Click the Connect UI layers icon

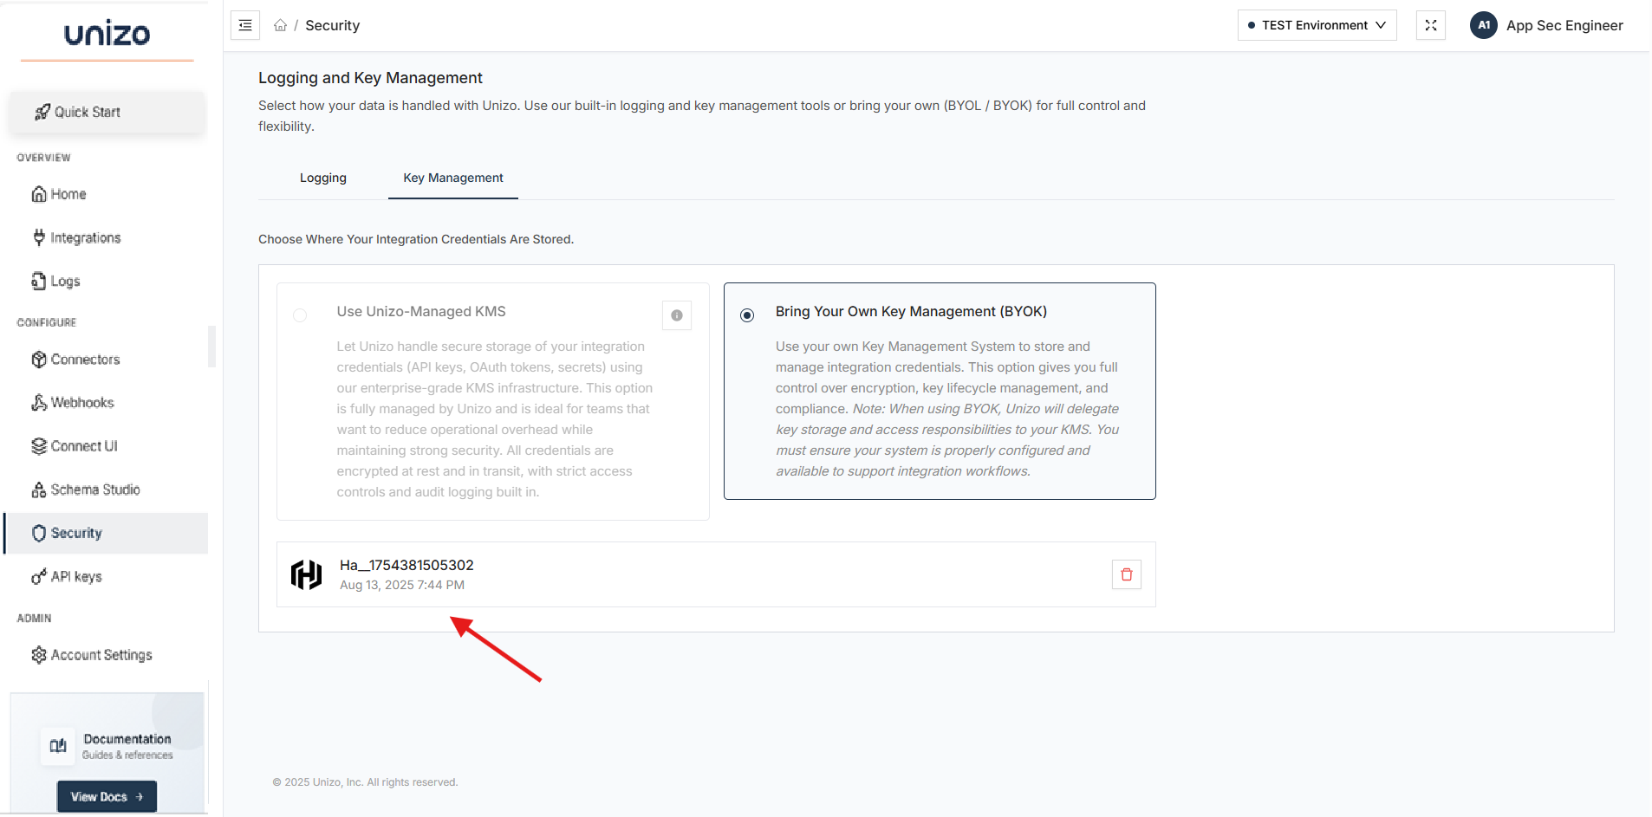pyautogui.click(x=39, y=446)
